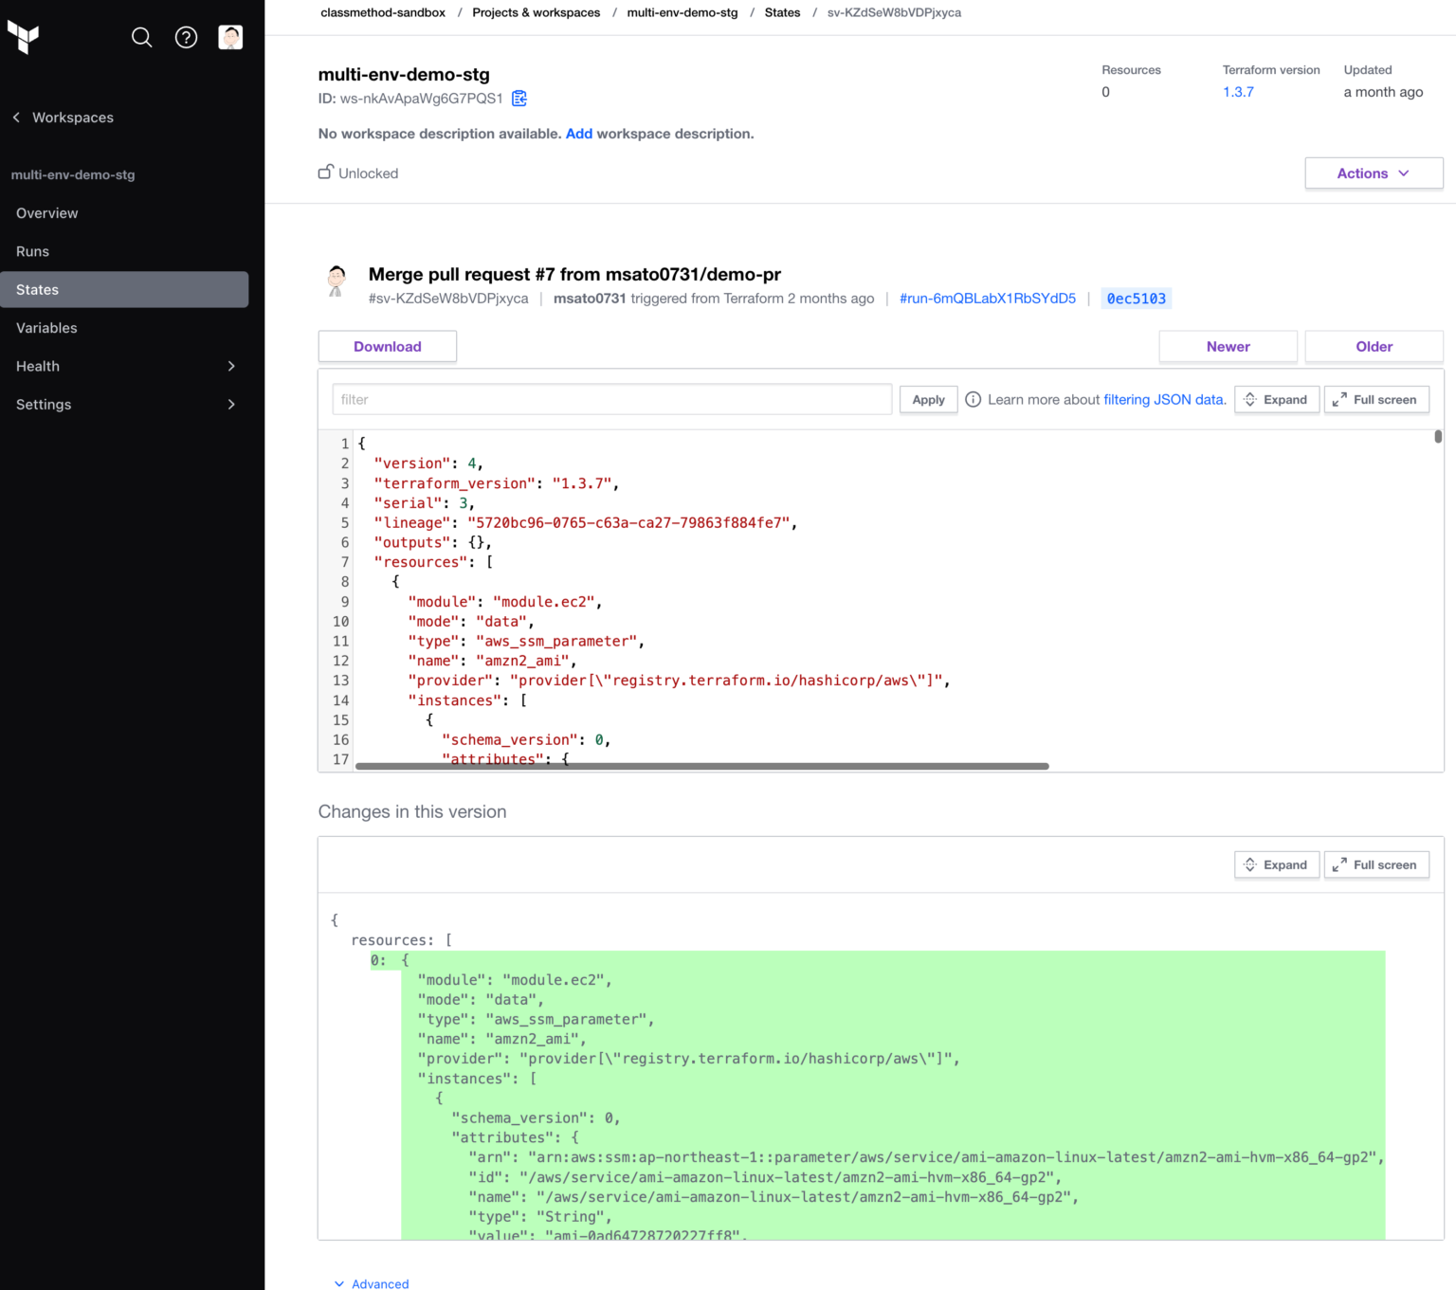1456x1290 pixels.
Task: Click the info icon beside the filter bar
Action: 973,399
